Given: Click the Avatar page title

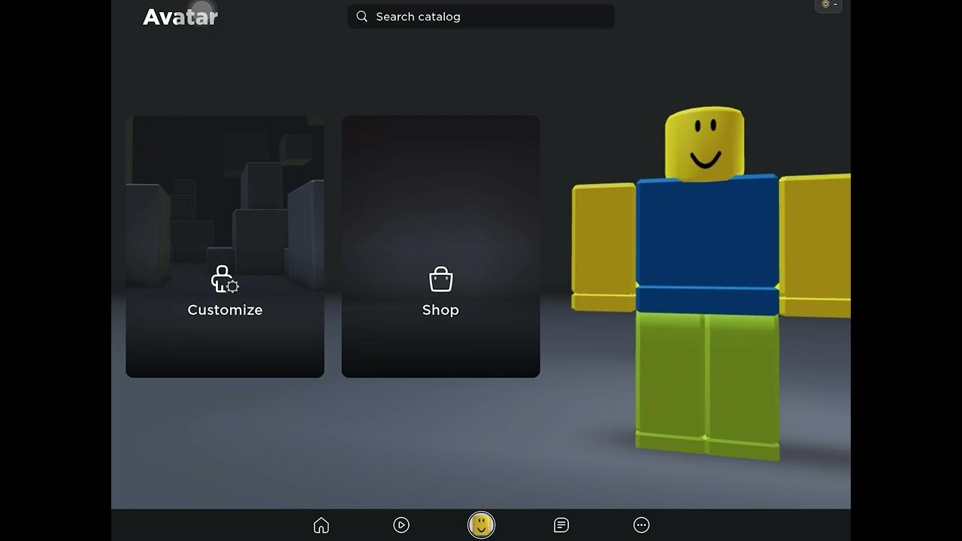Looking at the screenshot, I should pos(180,17).
